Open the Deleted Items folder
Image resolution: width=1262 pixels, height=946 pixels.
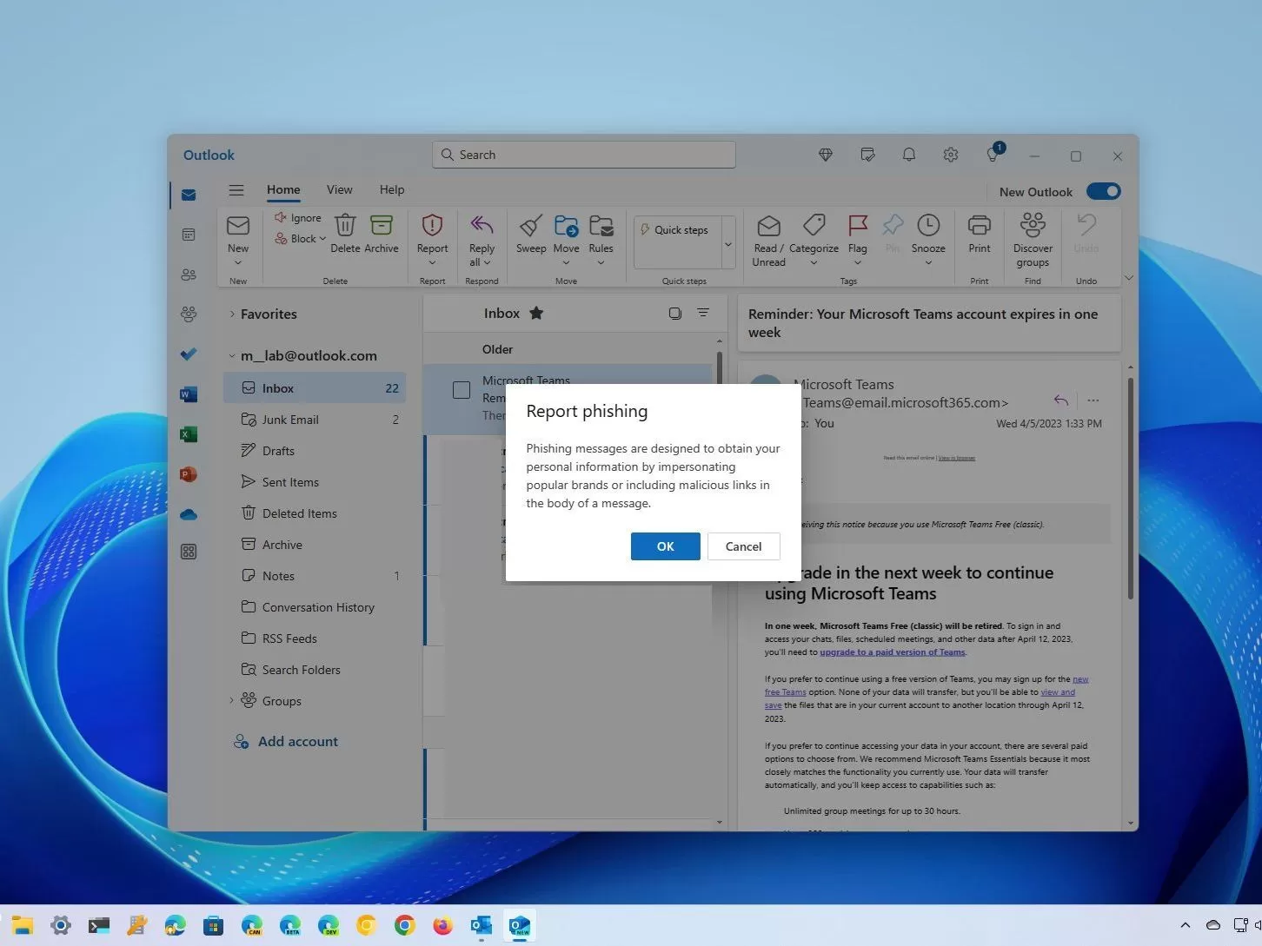click(x=315, y=513)
